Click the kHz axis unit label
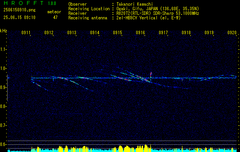 tap(3, 31)
